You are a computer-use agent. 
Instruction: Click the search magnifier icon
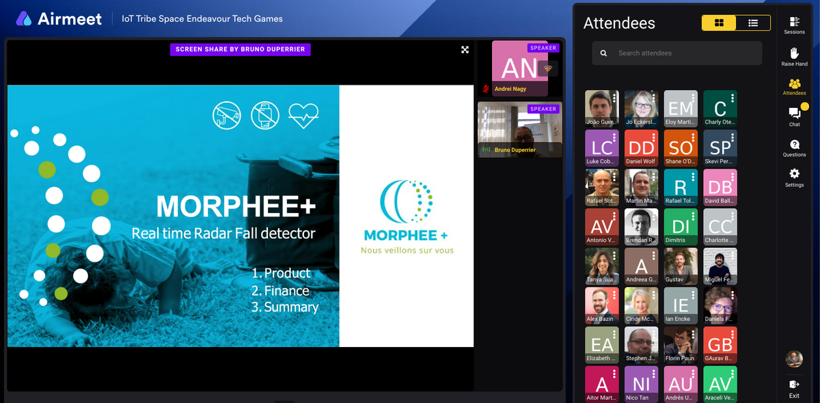pos(603,53)
